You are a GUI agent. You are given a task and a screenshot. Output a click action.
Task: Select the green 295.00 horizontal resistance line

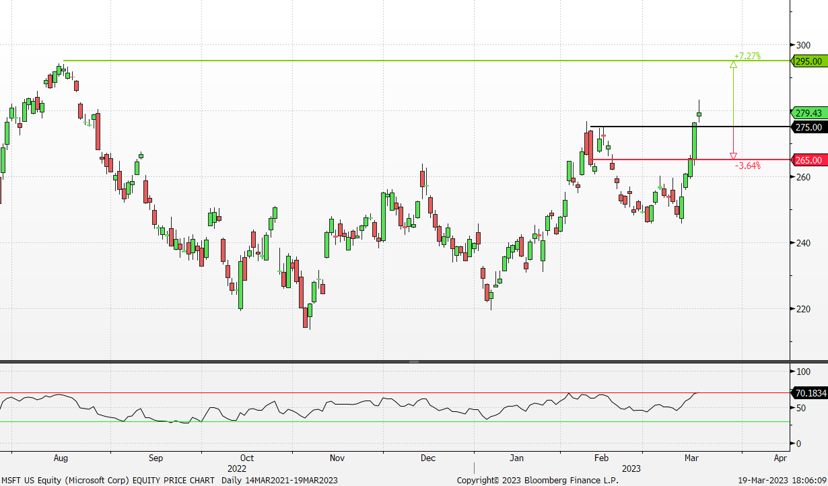coord(425,61)
